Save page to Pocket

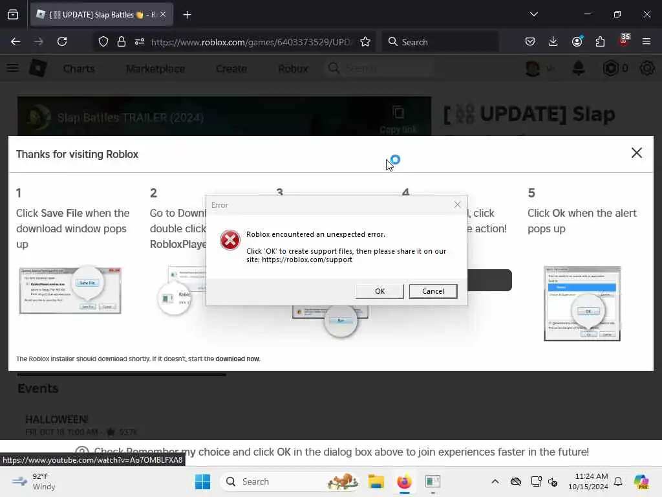[530, 41]
